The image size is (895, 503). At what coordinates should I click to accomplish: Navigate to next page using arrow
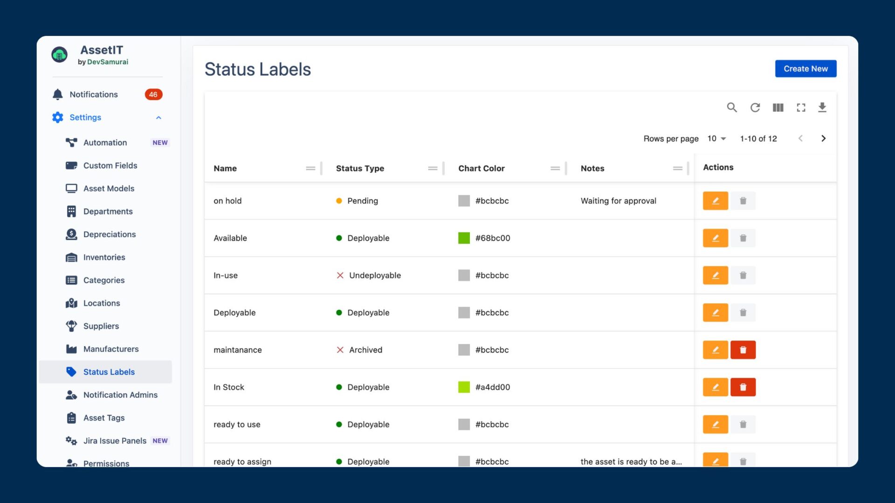point(823,138)
